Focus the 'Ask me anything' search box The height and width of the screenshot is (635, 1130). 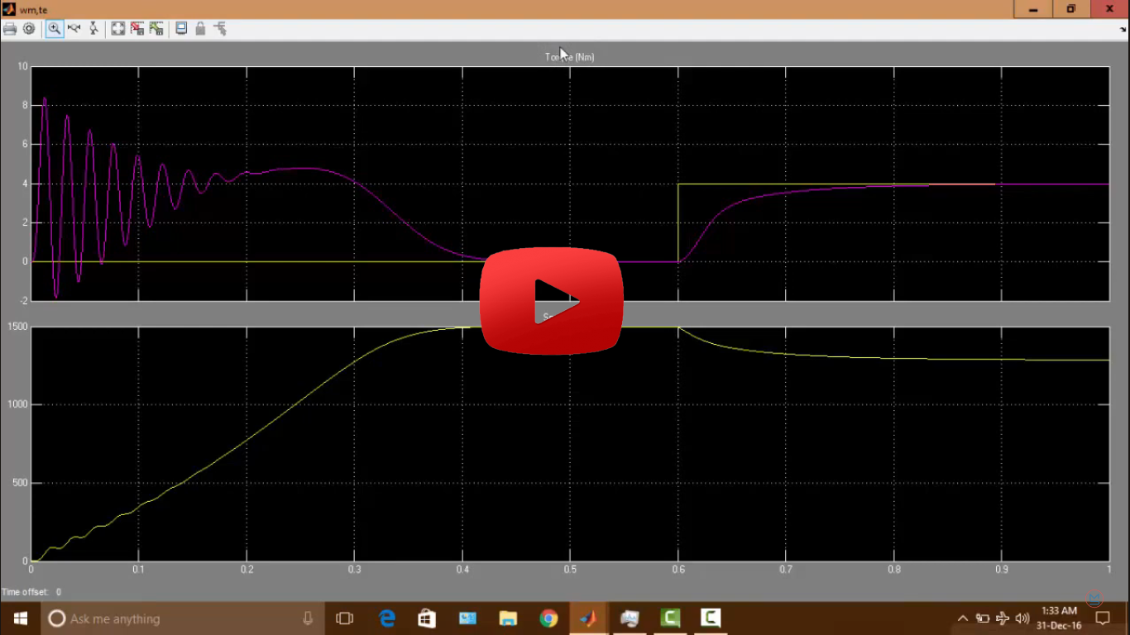coord(182,618)
